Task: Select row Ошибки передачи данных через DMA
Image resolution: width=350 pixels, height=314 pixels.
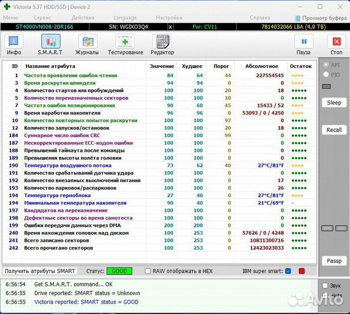Action: pos(159,226)
